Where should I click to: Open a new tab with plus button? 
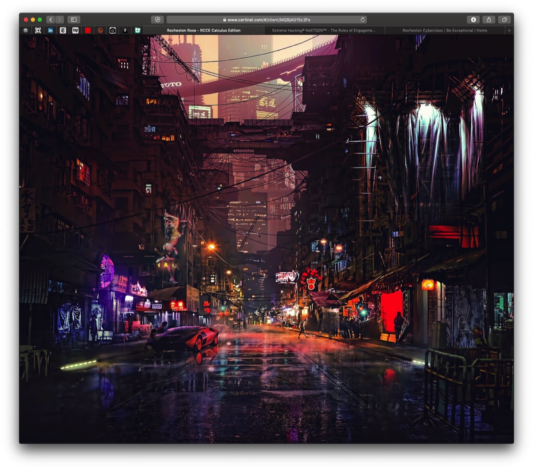coord(509,31)
